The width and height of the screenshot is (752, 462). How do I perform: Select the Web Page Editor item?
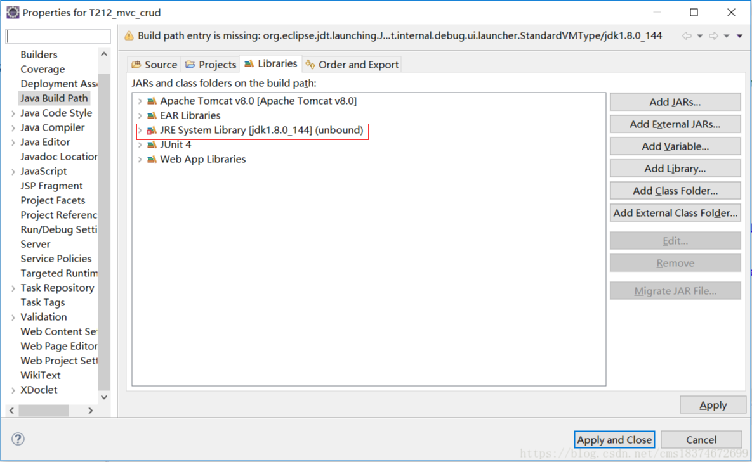pos(58,346)
